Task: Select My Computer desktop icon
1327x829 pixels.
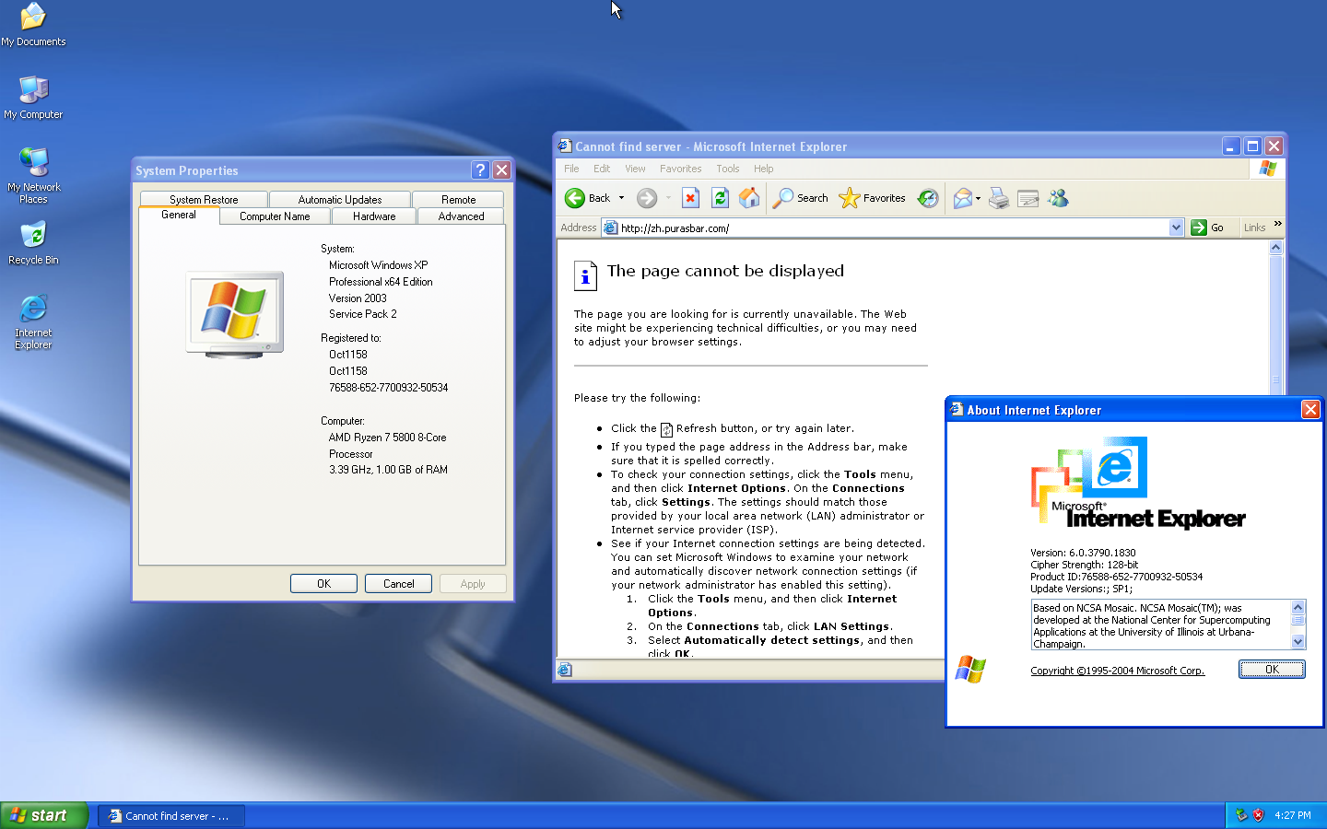Action: coord(33,98)
